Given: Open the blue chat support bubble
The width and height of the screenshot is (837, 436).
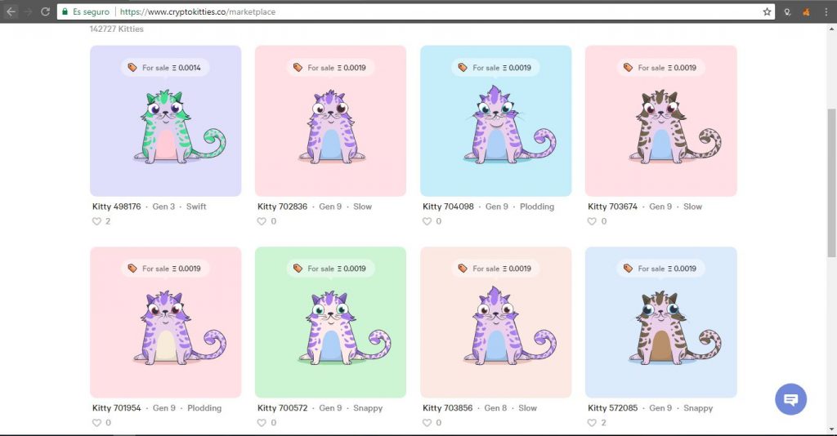Looking at the screenshot, I should coord(790,399).
